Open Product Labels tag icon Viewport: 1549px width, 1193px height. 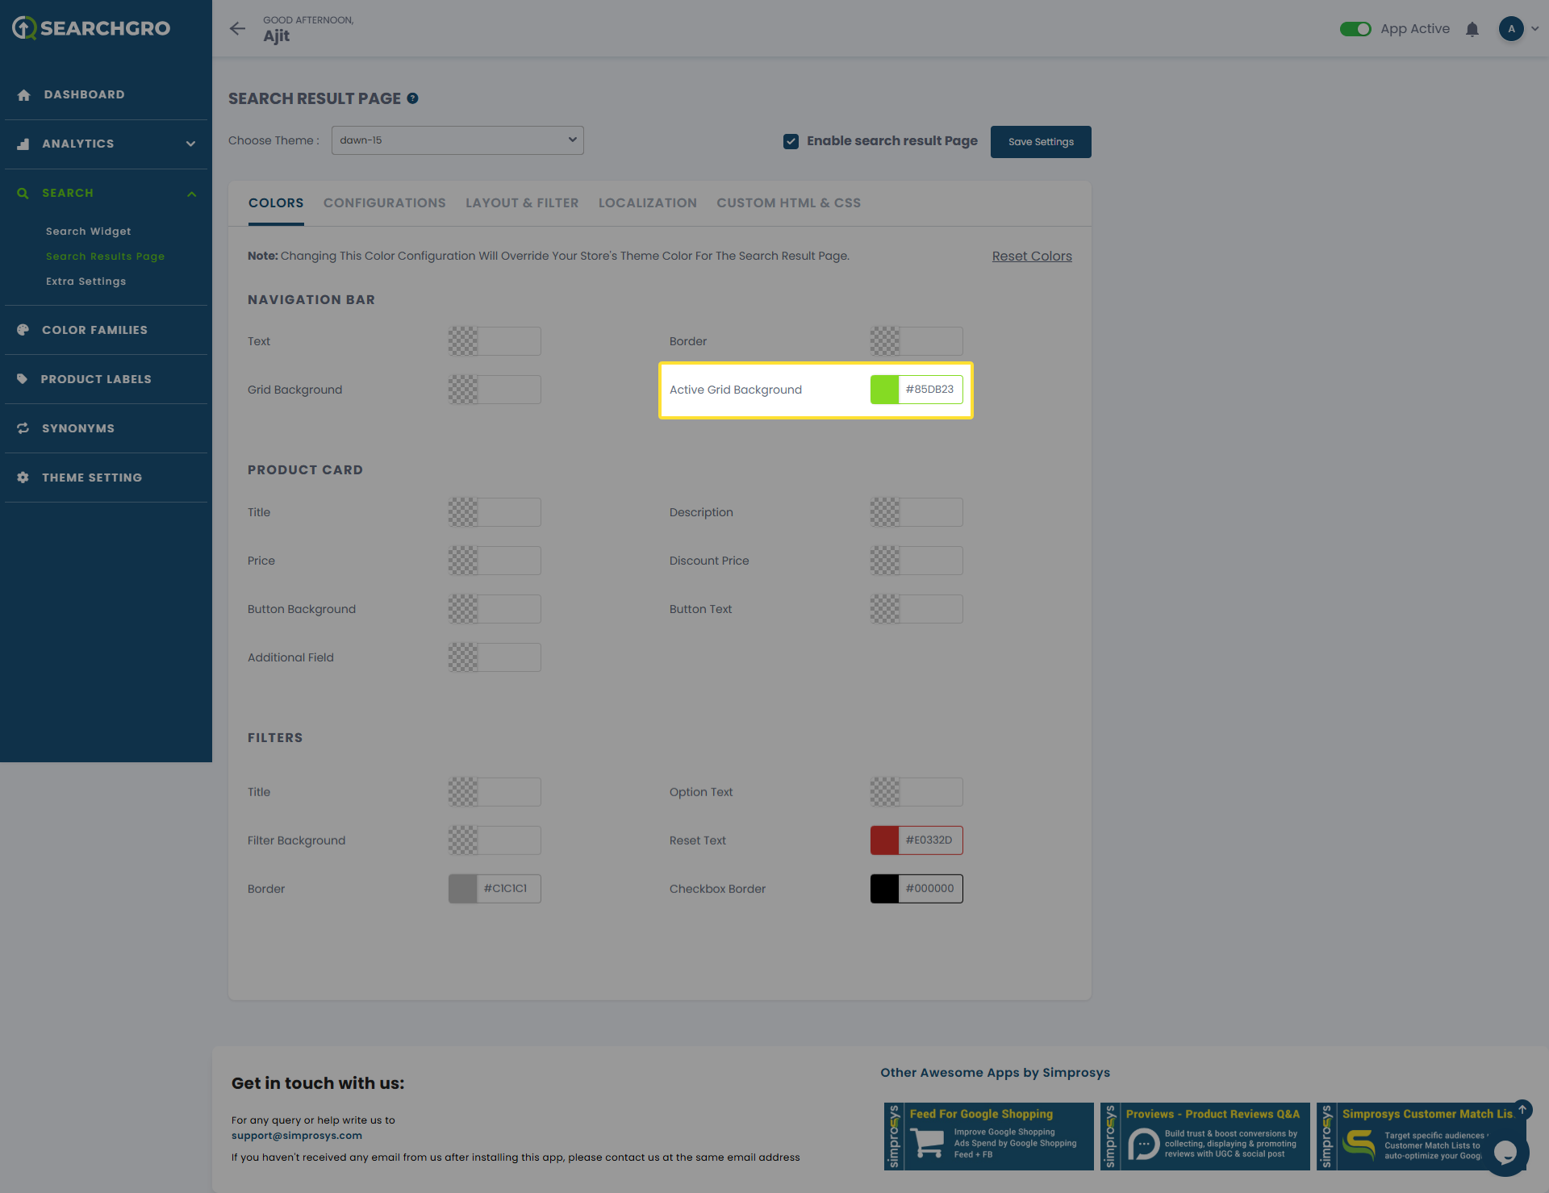(23, 379)
